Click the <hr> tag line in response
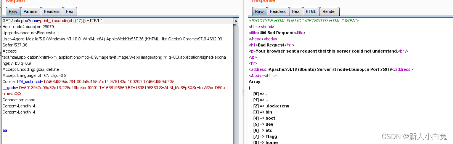The width and height of the screenshot is (453, 144). click(253, 63)
